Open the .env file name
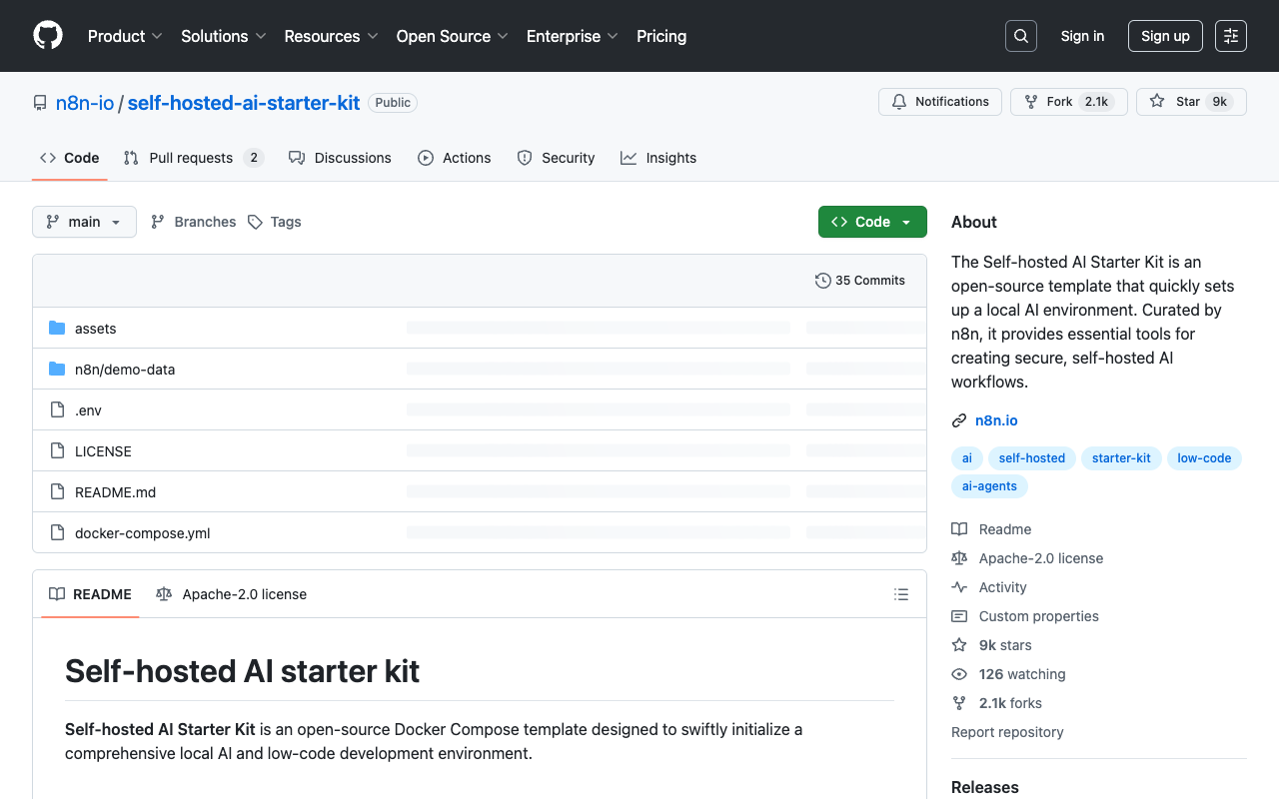 coord(88,410)
